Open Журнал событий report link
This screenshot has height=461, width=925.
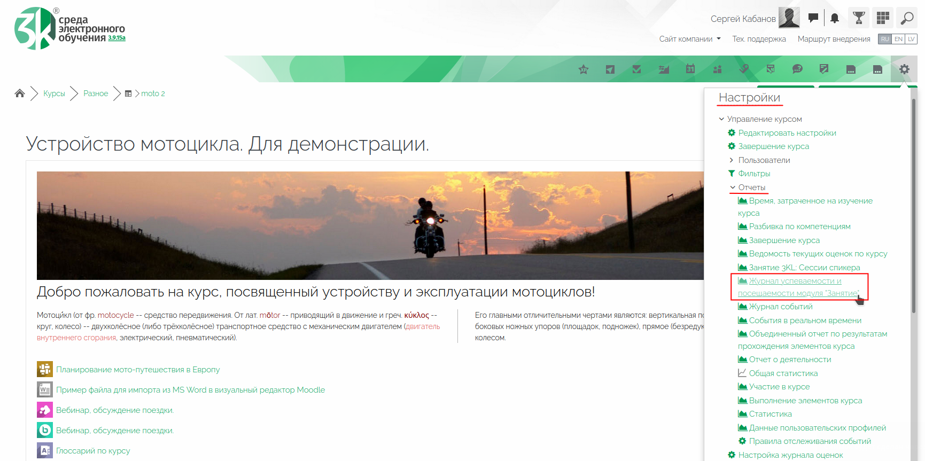point(780,307)
